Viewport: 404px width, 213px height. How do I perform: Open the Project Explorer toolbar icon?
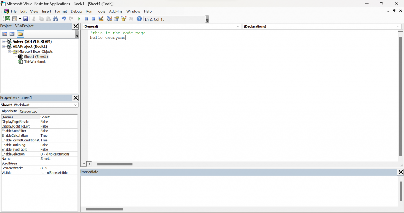110,19
